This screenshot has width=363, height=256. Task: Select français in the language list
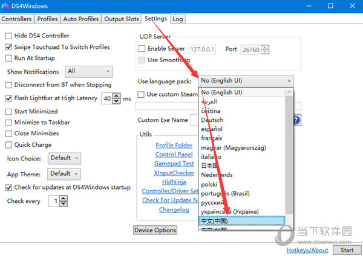242,138
